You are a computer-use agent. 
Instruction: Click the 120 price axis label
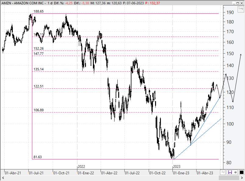pos(230,92)
